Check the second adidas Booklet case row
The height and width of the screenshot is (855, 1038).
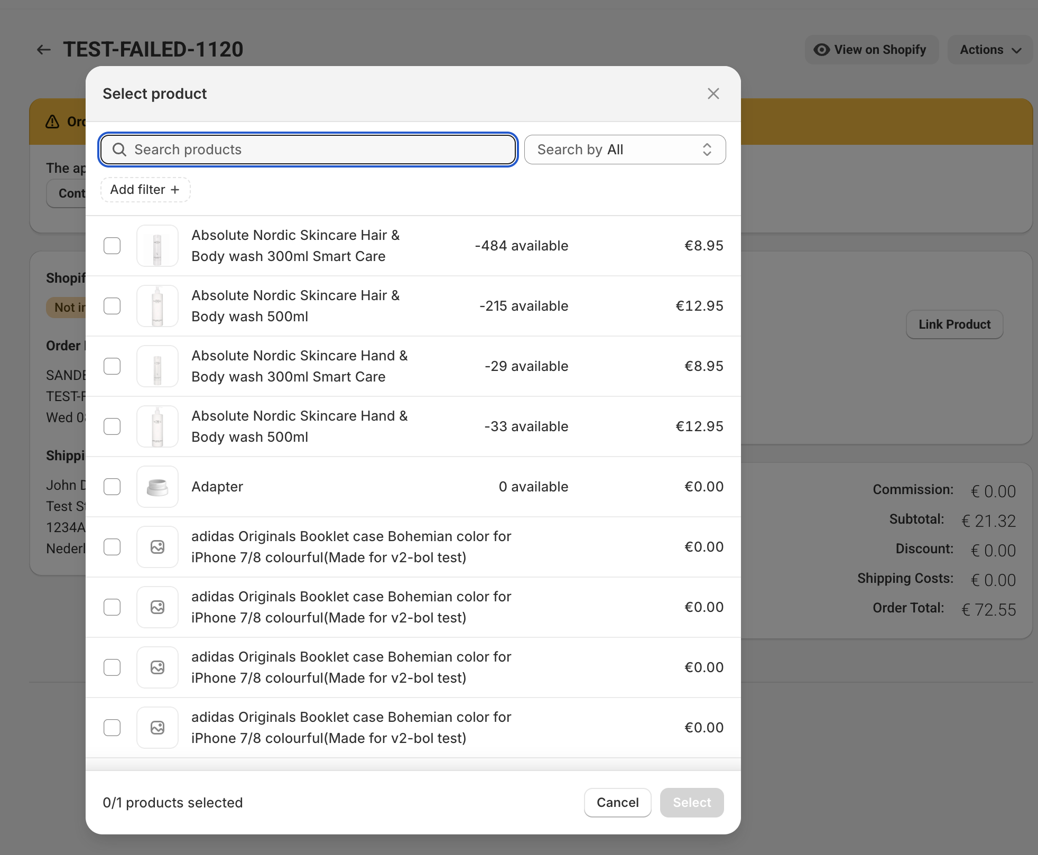tap(112, 607)
